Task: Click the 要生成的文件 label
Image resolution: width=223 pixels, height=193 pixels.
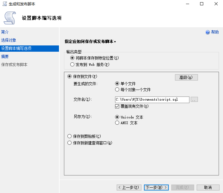Action: [x=86, y=84]
